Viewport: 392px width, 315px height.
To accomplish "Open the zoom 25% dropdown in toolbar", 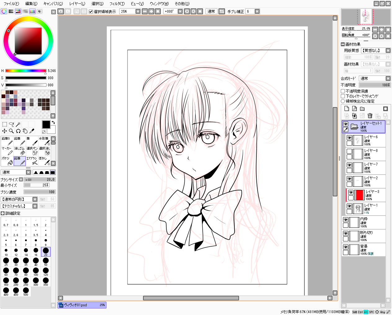I will 138,11.
